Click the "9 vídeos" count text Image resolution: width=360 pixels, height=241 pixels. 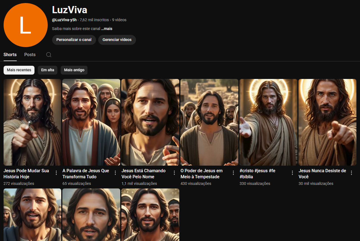point(119,20)
